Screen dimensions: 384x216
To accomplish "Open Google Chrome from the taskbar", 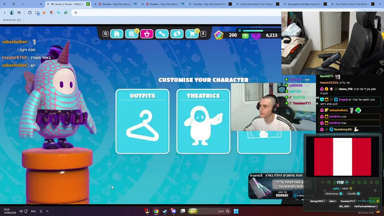I will (x=156, y=211).
